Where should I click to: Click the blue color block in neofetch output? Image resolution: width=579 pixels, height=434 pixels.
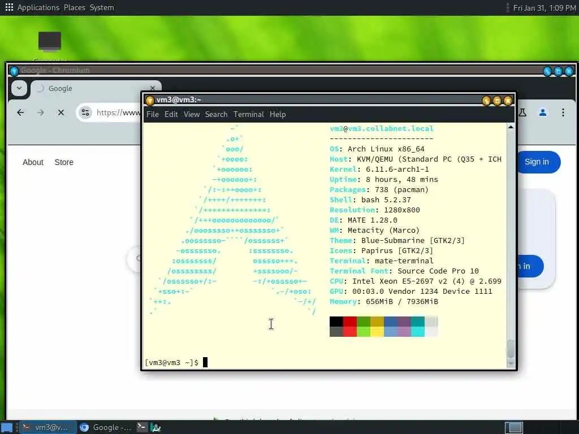(391, 322)
